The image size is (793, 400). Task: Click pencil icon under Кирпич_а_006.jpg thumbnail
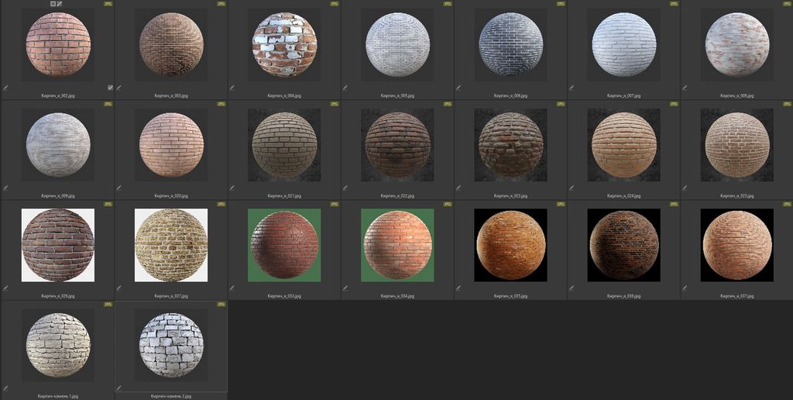click(x=458, y=88)
